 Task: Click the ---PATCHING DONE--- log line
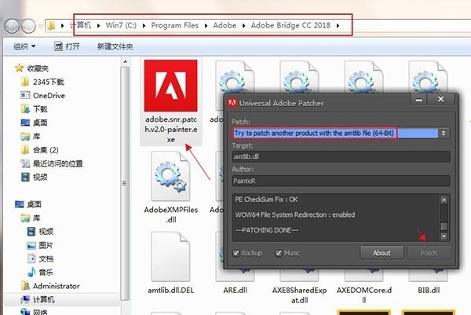[267, 230]
